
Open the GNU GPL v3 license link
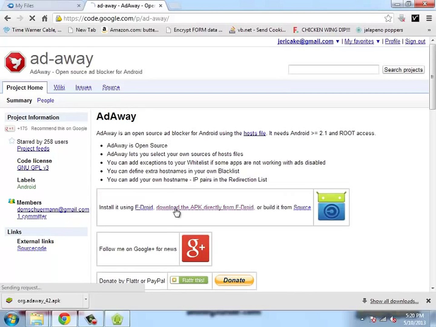[33, 168]
